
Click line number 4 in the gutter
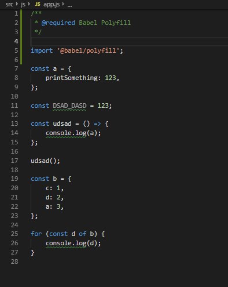16,41
